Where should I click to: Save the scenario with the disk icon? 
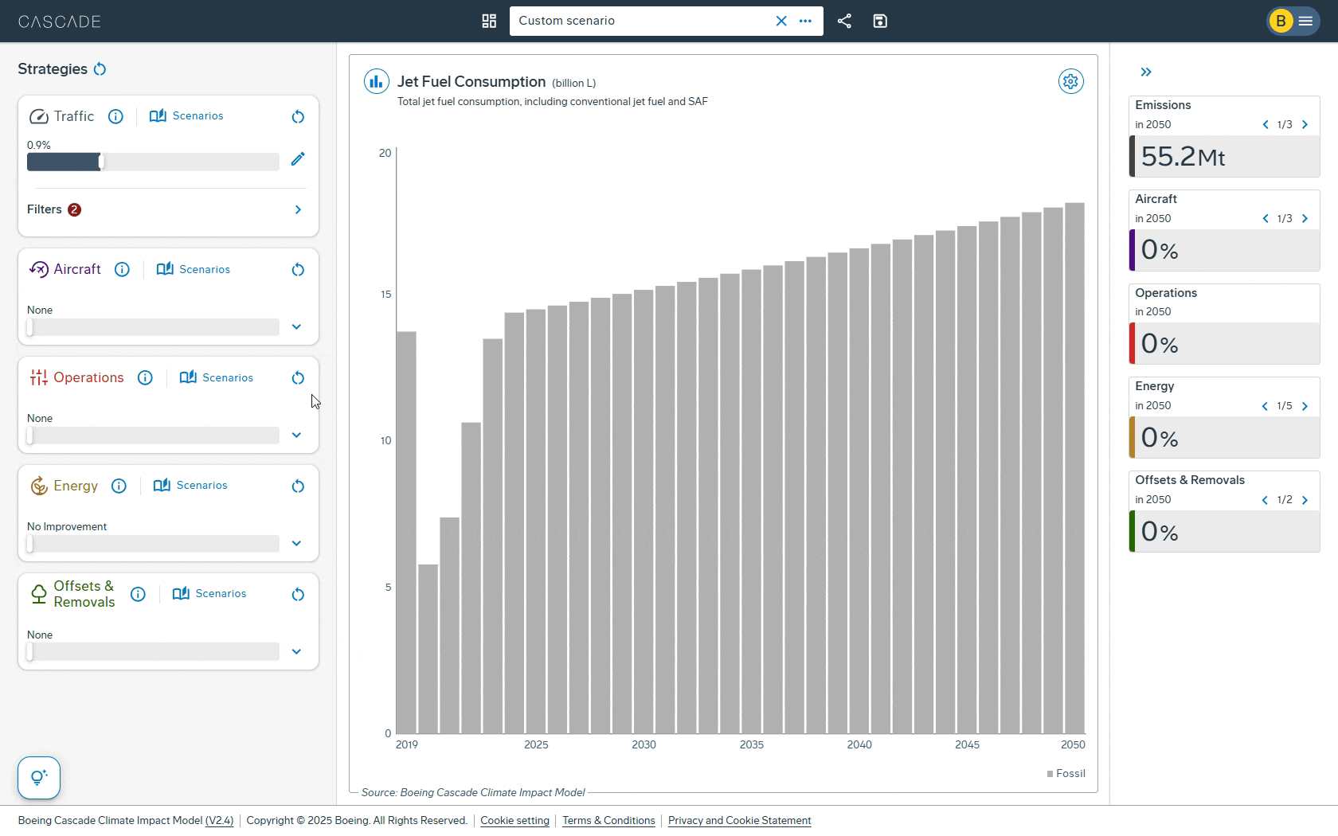(x=880, y=21)
